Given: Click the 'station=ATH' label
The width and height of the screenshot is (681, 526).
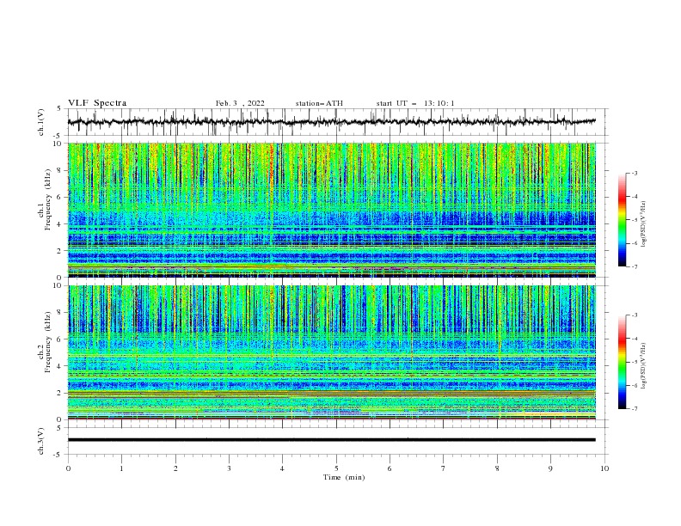Looking at the screenshot, I should pos(319,103).
